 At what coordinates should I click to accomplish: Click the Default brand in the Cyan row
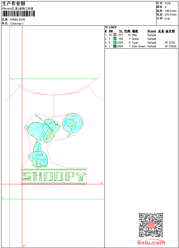point(152,43)
